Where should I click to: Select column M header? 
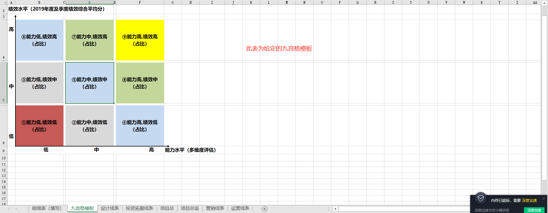pos(287,2)
